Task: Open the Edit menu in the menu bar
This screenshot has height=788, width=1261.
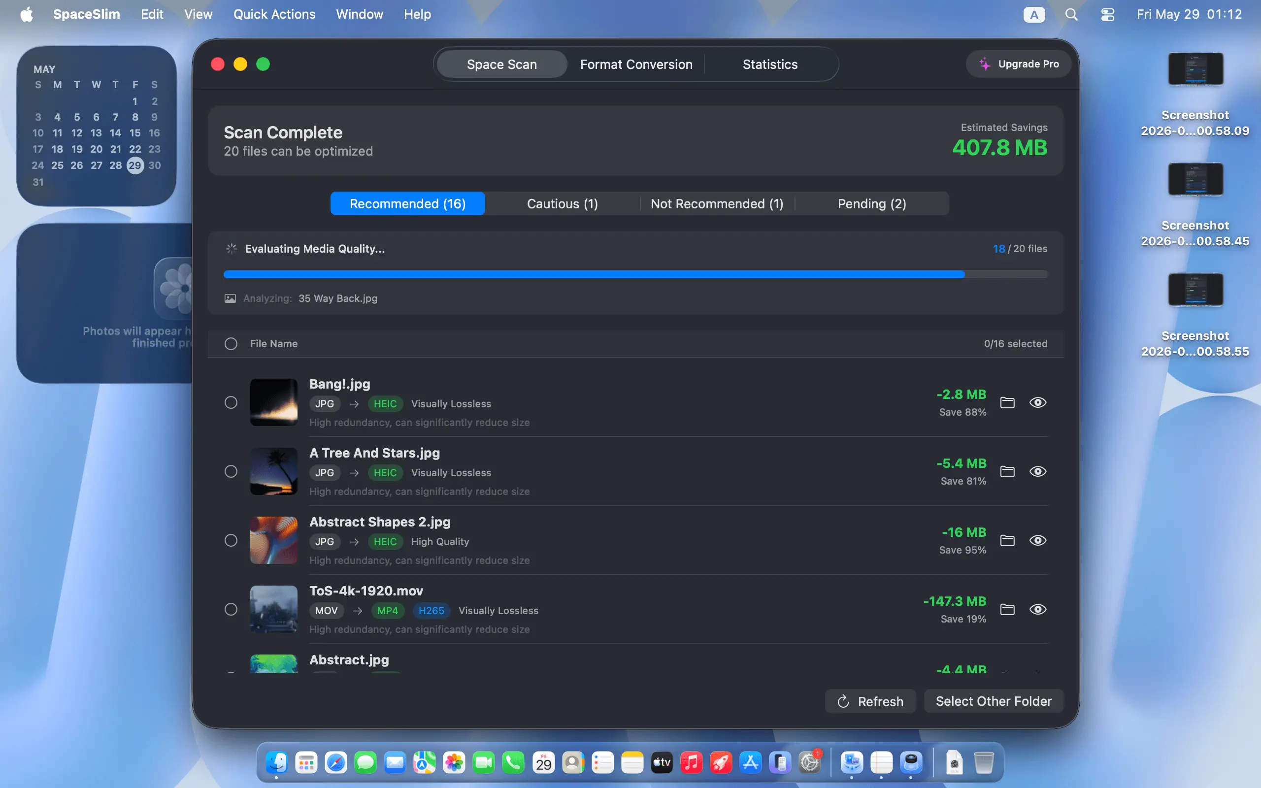Action: [x=152, y=14]
